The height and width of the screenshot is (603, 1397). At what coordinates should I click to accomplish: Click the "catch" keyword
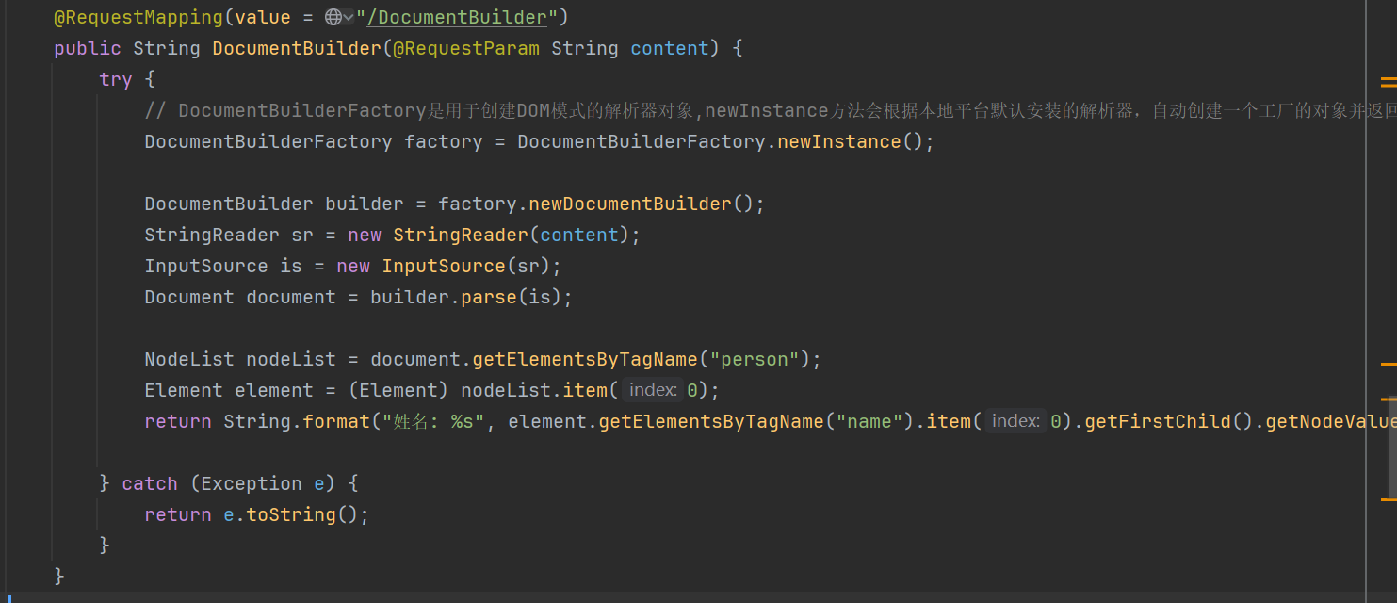150,483
